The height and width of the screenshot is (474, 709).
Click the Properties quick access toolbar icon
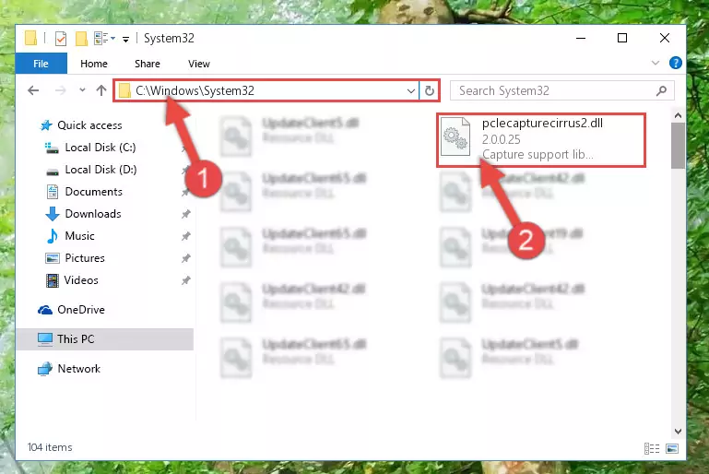(x=61, y=39)
